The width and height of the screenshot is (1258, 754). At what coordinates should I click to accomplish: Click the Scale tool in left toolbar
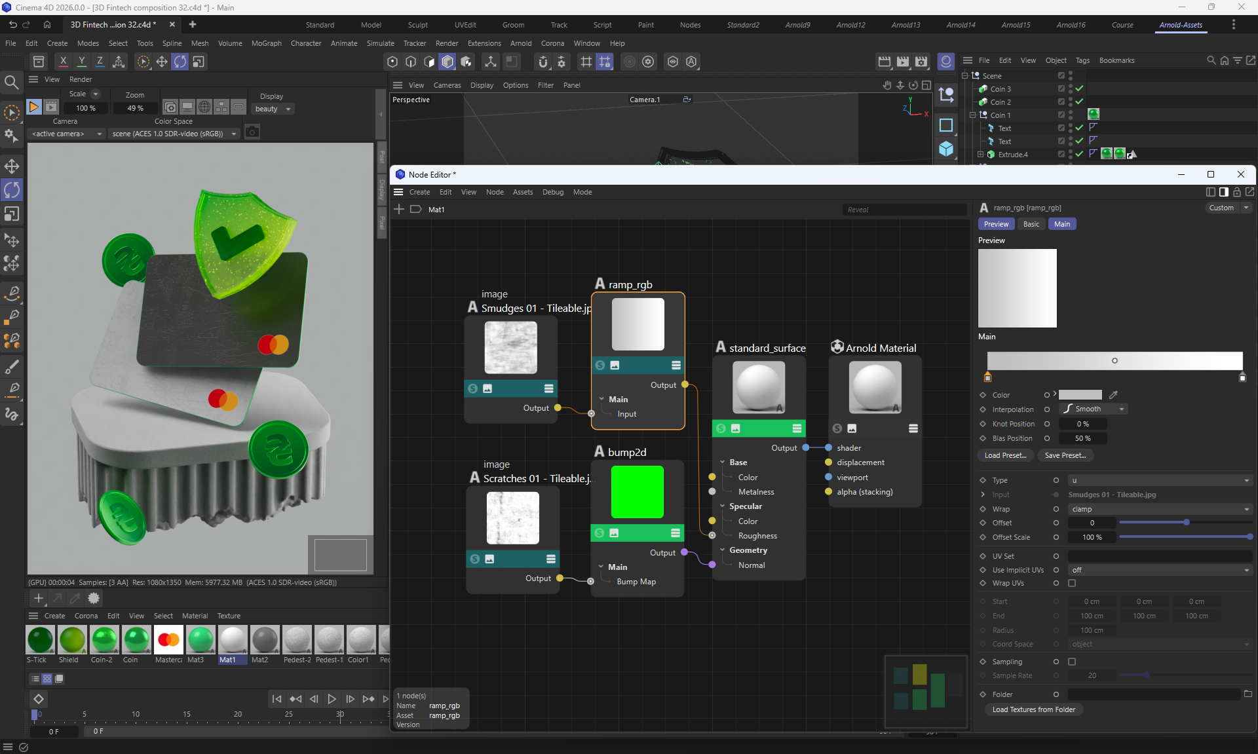coord(12,214)
